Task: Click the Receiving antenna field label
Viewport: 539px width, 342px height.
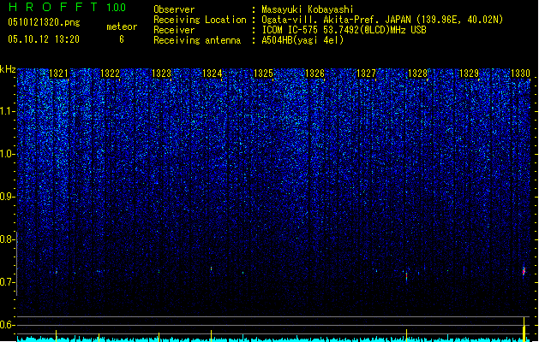Action: (x=197, y=40)
